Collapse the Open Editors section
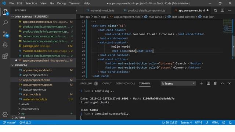Image resolution: width=235 pixels, height=132 pixels. pos(12,16)
